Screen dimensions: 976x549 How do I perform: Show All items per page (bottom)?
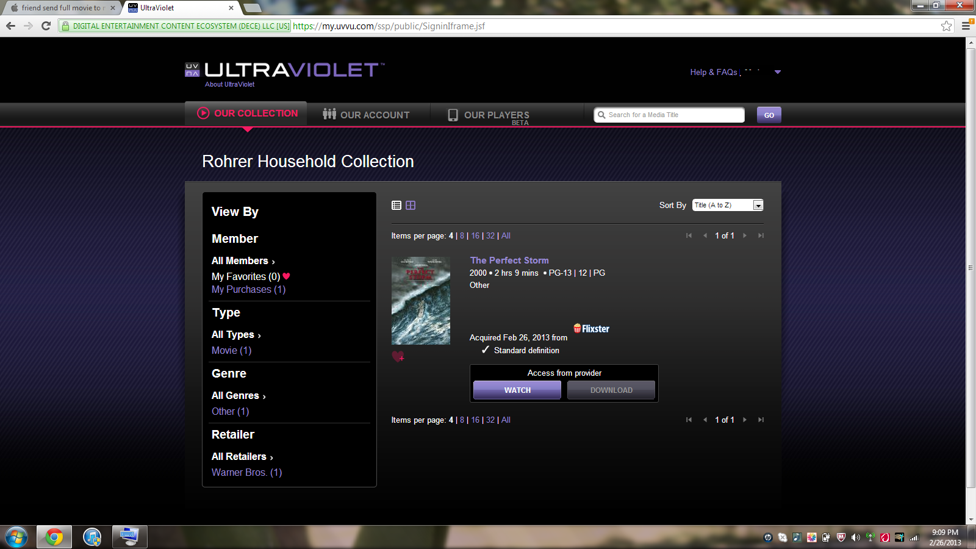[x=506, y=420]
